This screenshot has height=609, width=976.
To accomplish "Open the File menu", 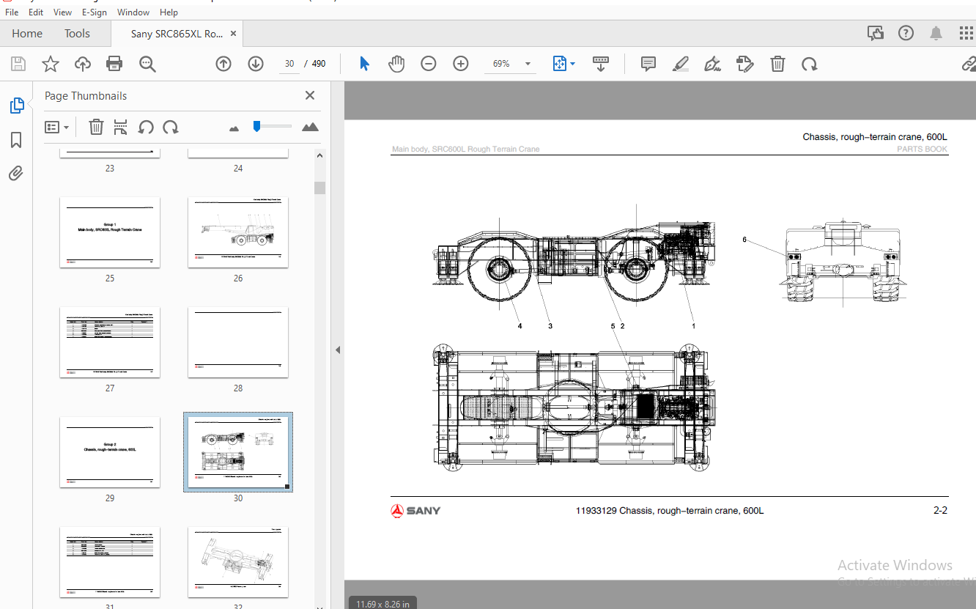I will (12, 12).
